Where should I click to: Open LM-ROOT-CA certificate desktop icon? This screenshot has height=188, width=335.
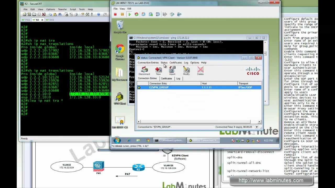coord(120,122)
